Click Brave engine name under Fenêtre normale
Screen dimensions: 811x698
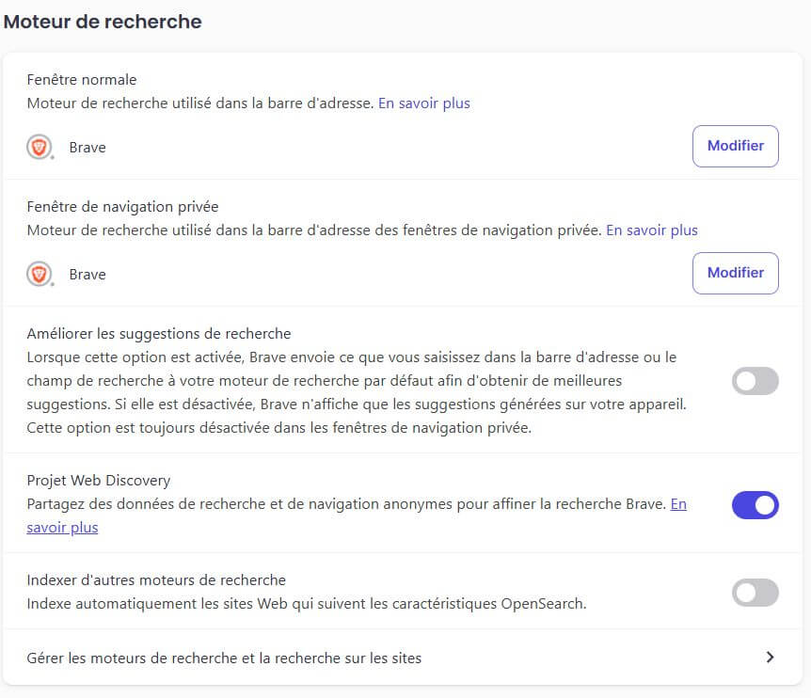[x=87, y=148]
